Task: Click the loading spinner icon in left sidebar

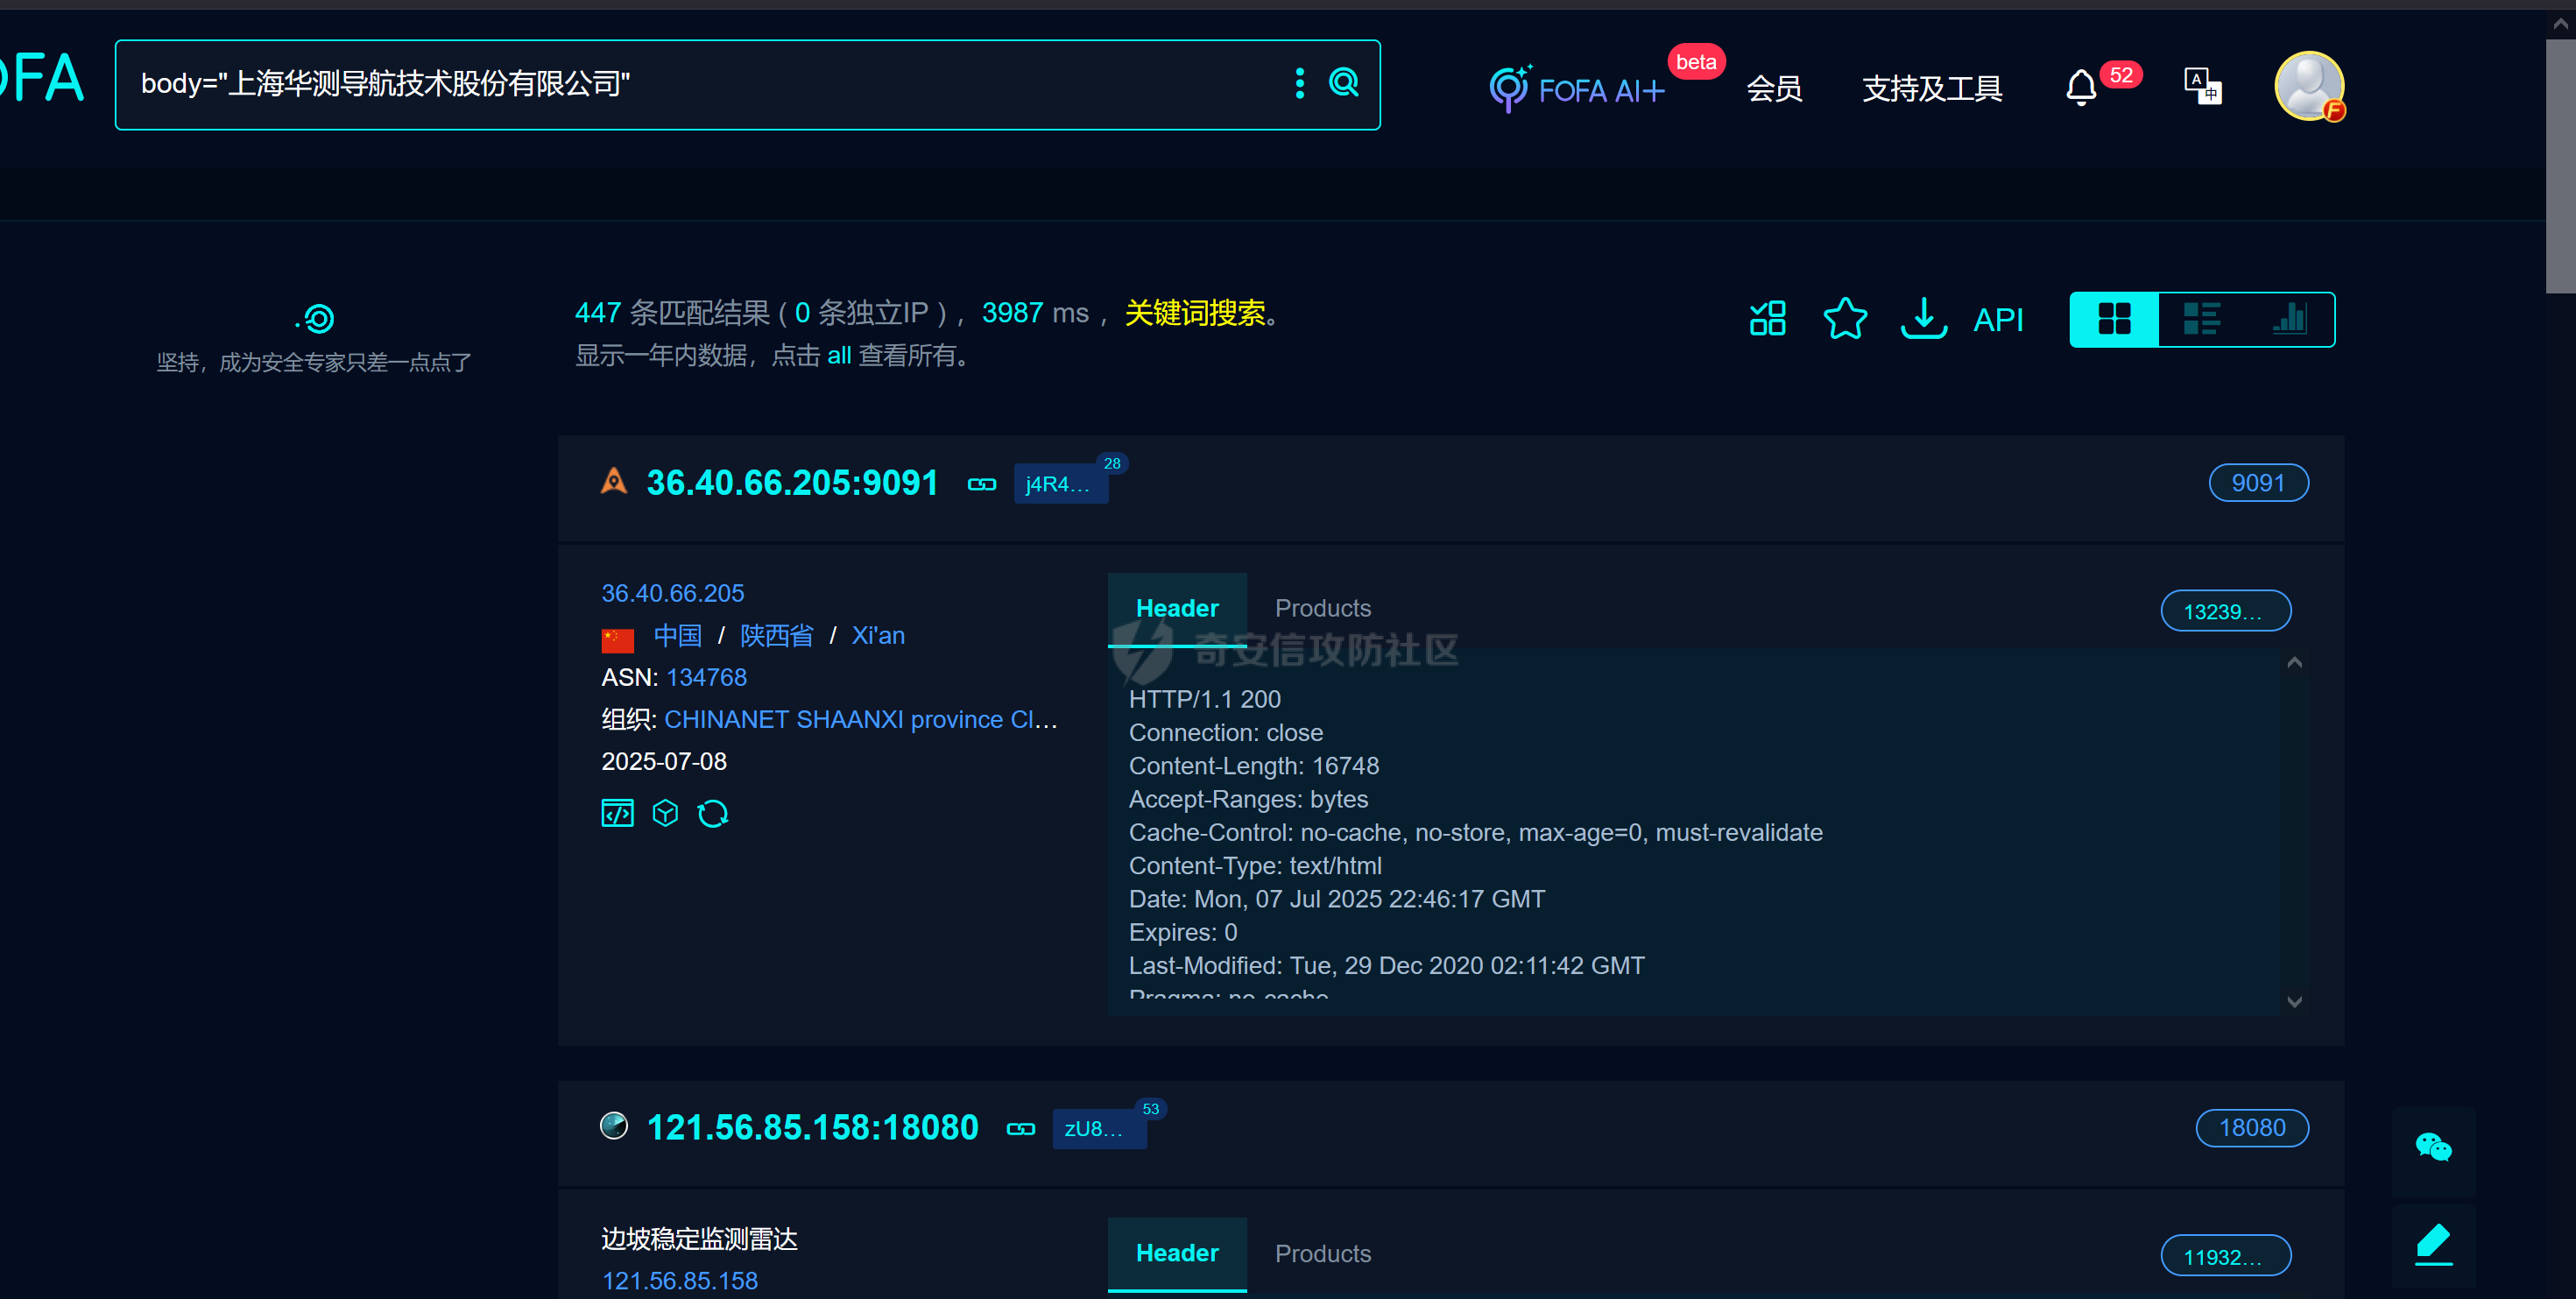Action: (x=315, y=319)
